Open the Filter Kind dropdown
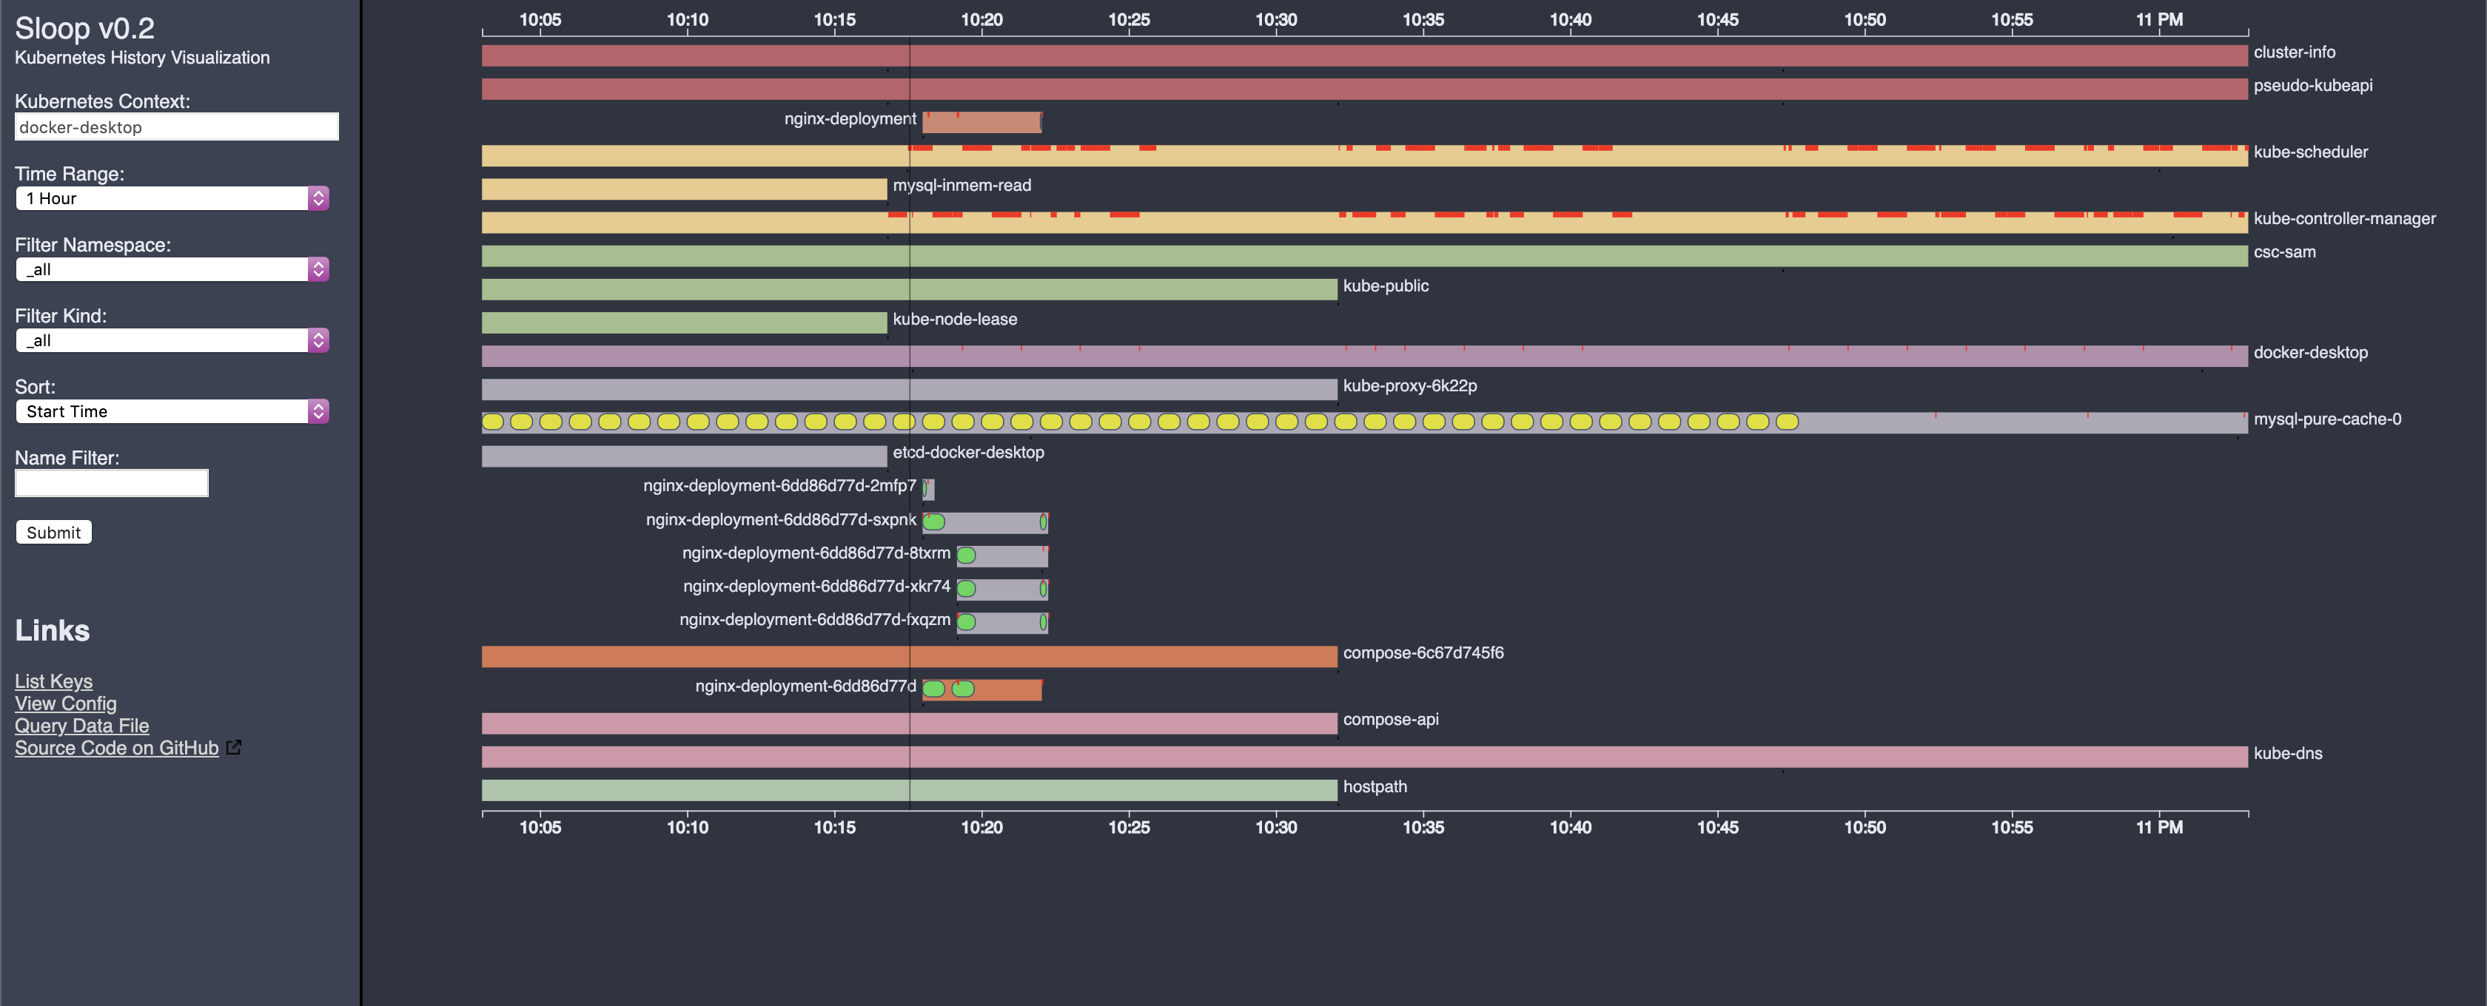Screen dimensions: 2487x1006 pos(172,340)
